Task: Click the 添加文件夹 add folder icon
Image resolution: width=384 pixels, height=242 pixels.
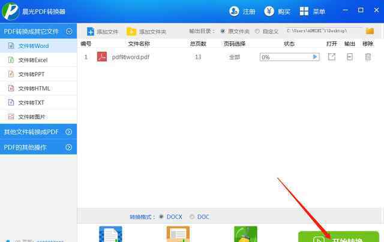Action: pos(131,31)
